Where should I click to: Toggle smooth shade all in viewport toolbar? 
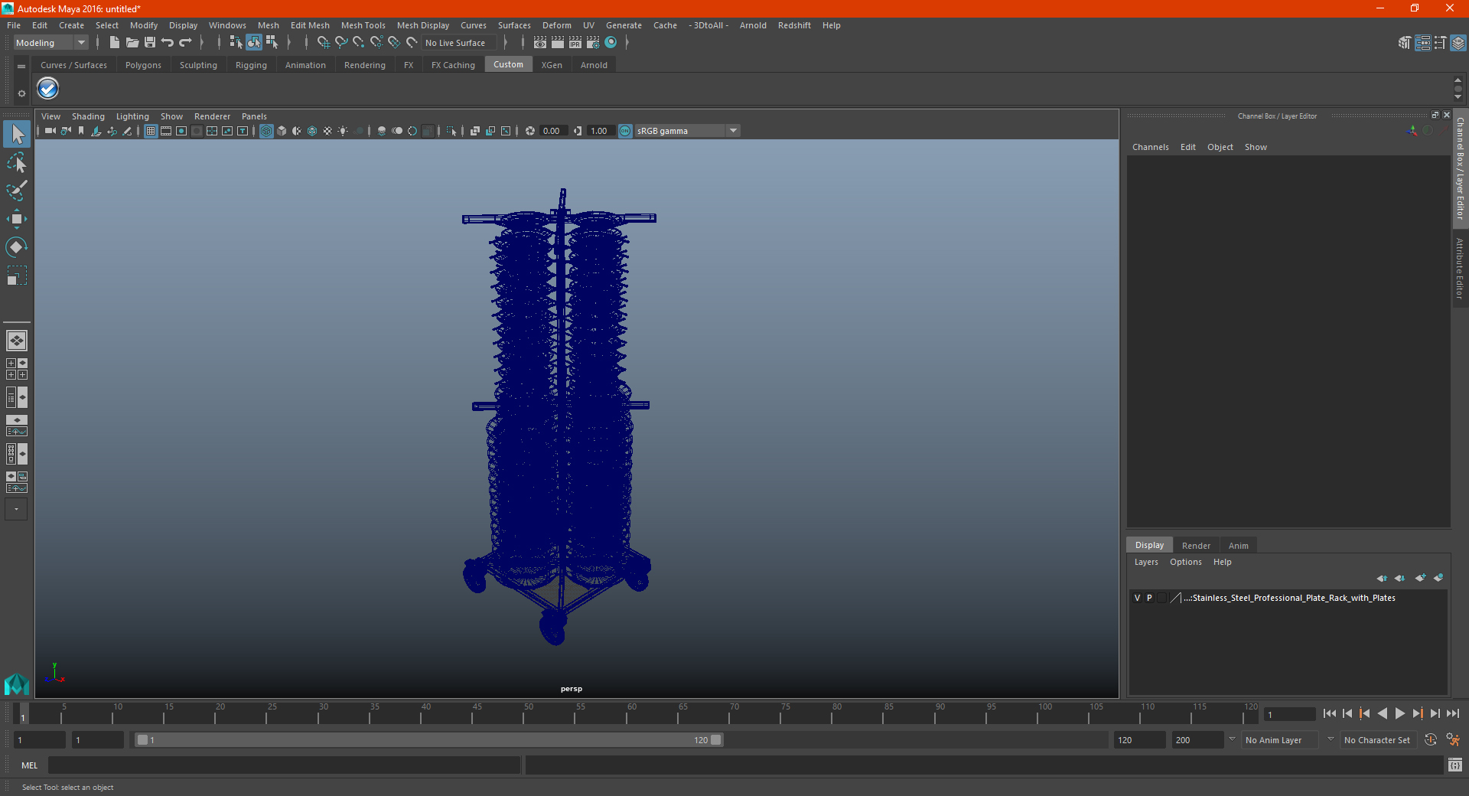tap(282, 131)
